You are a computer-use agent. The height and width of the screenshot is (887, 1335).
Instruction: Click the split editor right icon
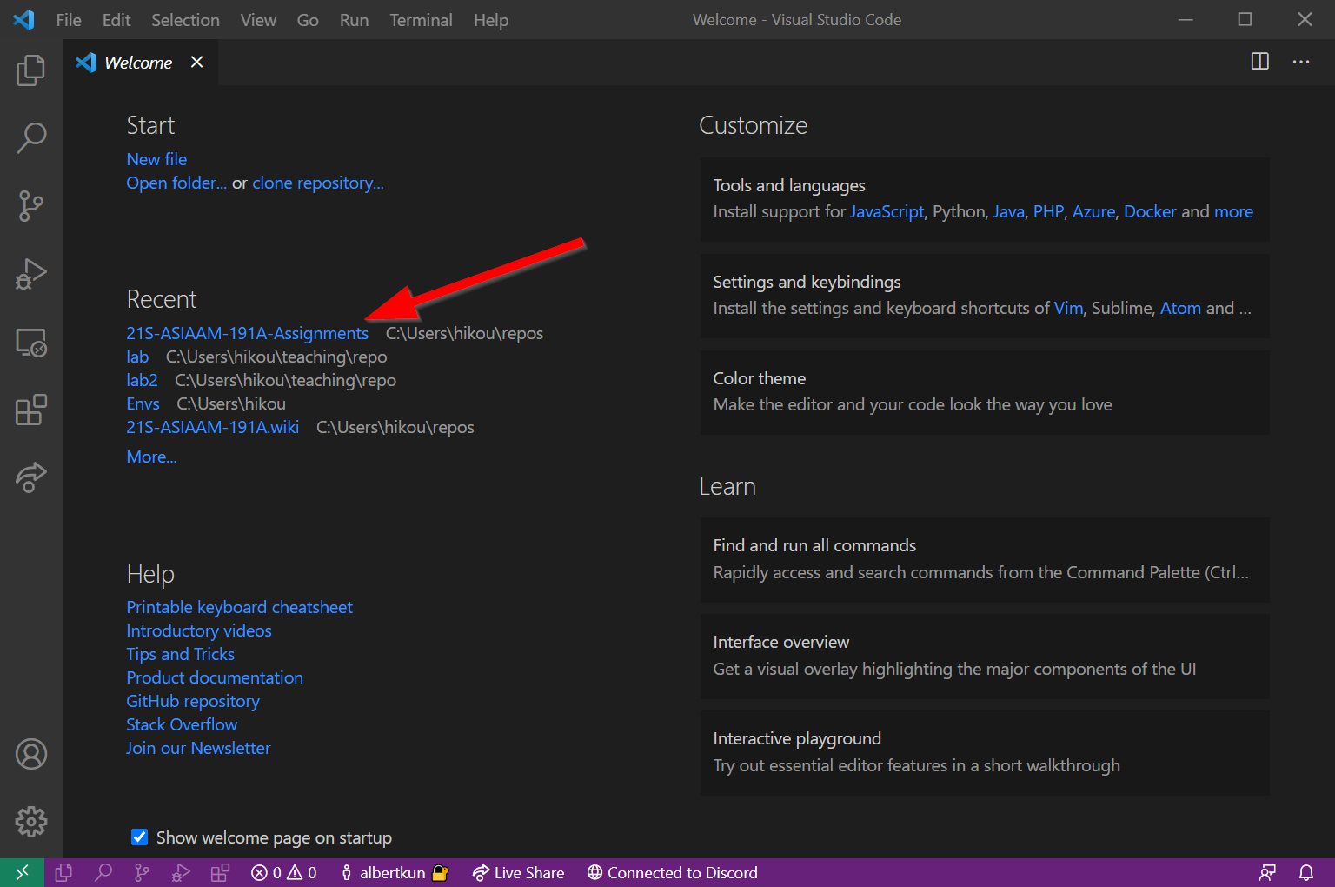coord(1259,62)
